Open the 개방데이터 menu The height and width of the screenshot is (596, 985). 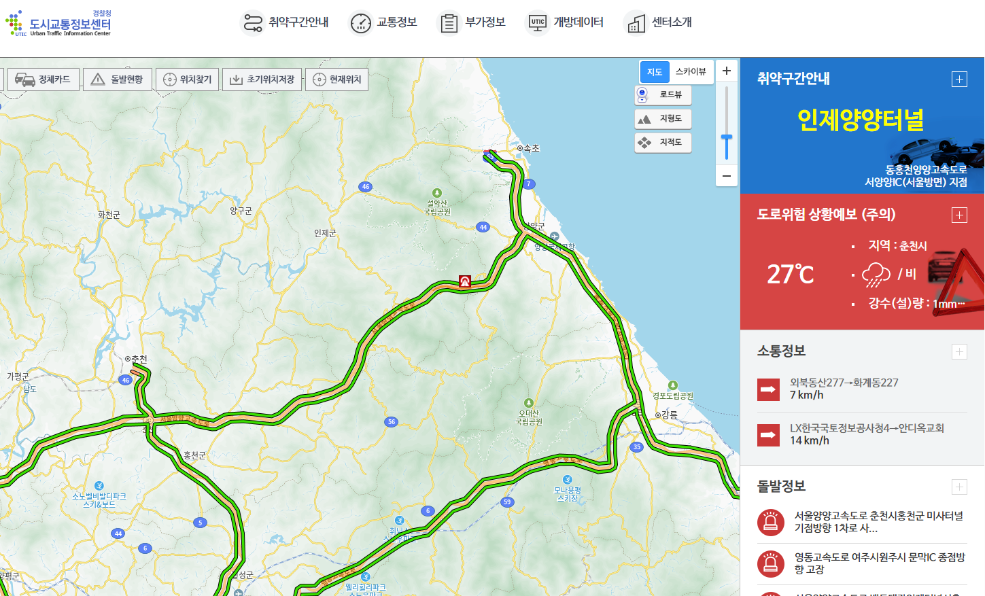[x=566, y=22]
